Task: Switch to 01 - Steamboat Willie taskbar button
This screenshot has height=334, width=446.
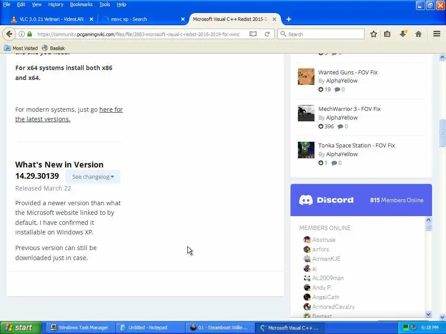Action: pos(219,327)
